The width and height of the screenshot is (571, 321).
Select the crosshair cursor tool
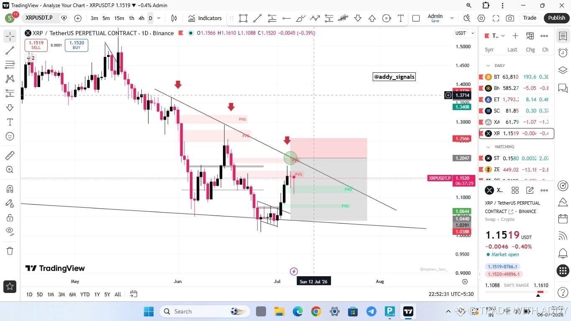coord(10,36)
